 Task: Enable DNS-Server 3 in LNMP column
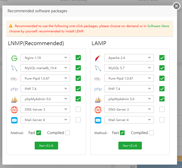78,109
